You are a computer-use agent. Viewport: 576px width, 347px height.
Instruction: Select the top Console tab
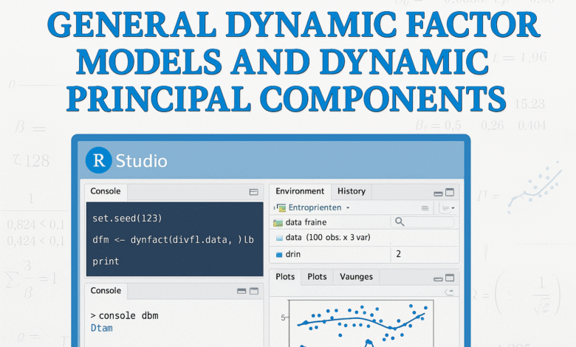(106, 191)
